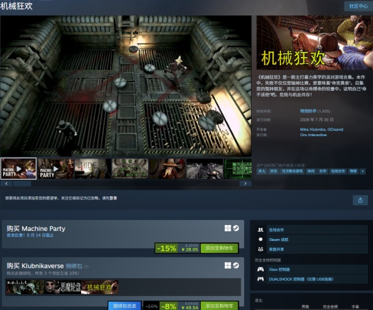Viewport: 373px width, 310px height.
Task: Add Machine Party to cart
Action: click(x=219, y=248)
